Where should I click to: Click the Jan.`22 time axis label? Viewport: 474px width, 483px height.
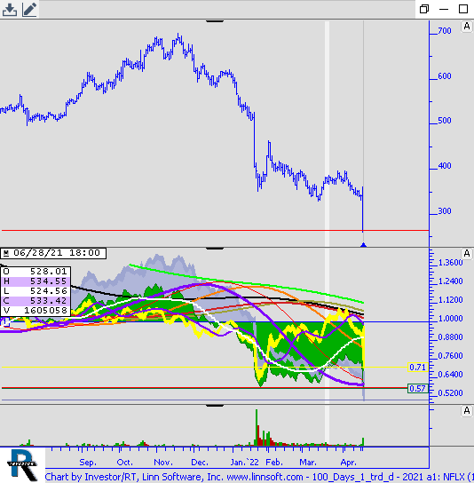coord(245,463)
